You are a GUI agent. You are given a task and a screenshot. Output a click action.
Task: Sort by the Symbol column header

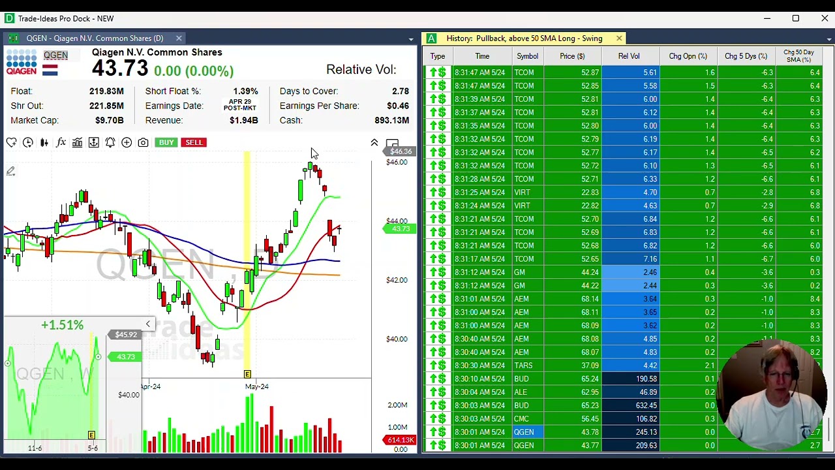tap(528, 56)
